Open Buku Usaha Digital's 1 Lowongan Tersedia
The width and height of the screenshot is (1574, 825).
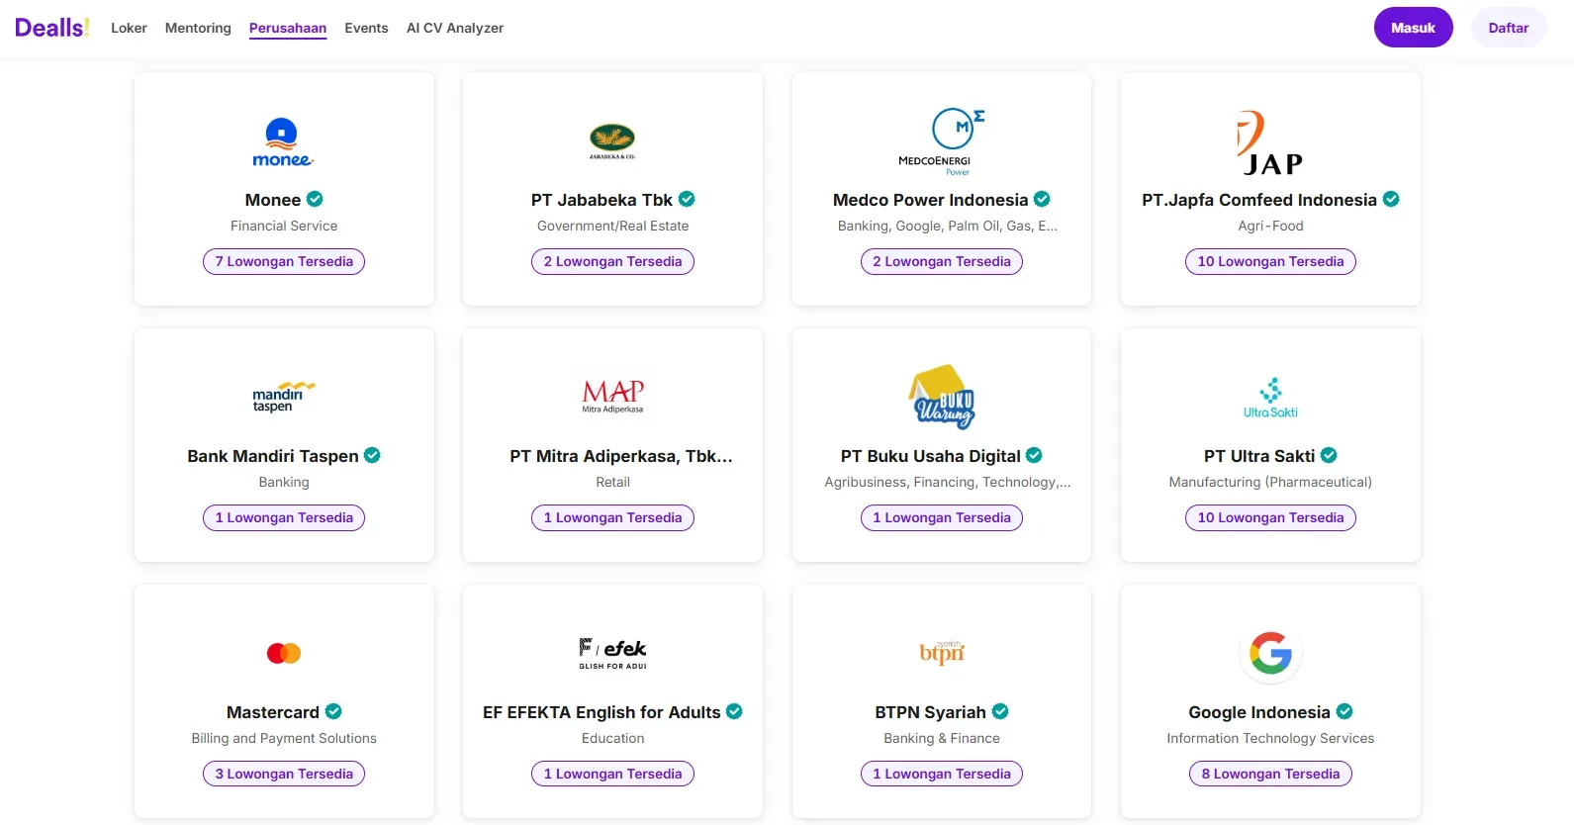(942, 517)
